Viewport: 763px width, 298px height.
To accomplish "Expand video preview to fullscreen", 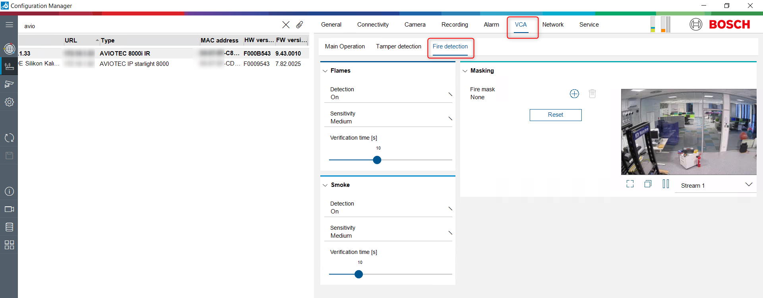I will tap(630, 184).
